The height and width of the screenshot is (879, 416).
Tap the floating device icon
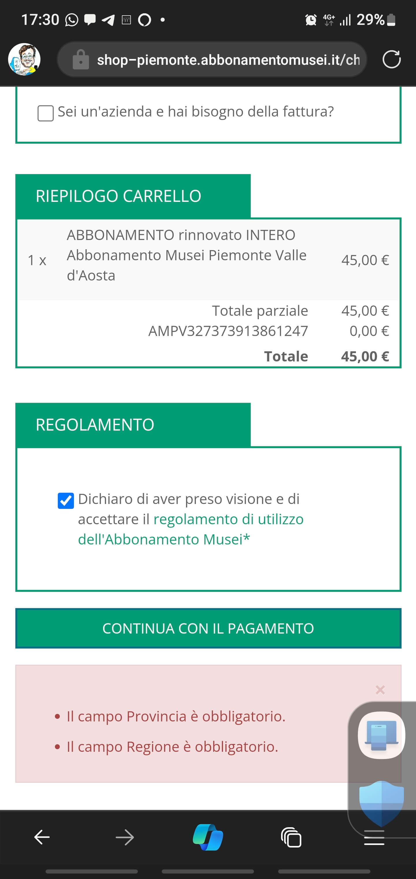pos(381,735)
